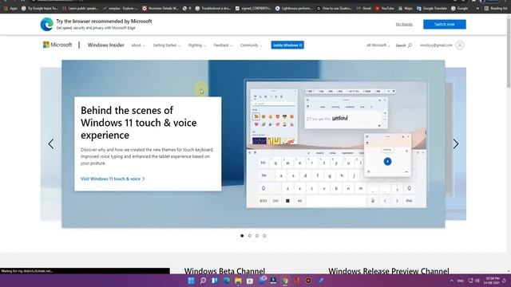
Task: Expand the Getting Started menu
Action: click(167, 45)
